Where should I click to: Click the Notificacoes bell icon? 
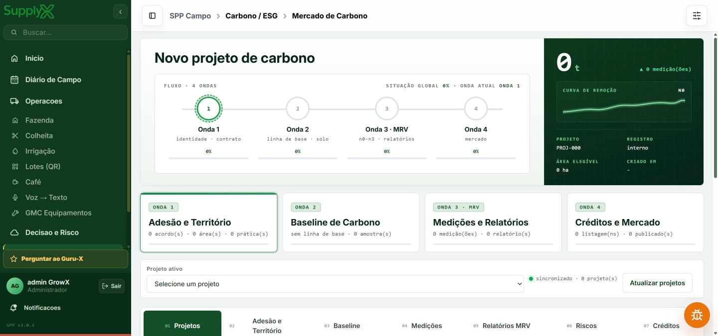[13, 308]
